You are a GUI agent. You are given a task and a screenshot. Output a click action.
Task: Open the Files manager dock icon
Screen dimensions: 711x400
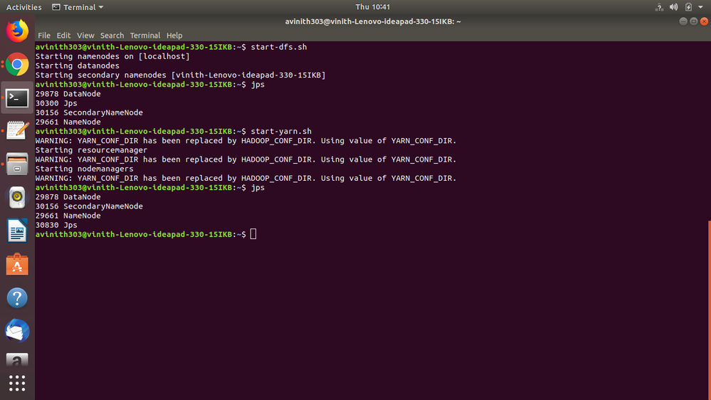coord(17,164)
